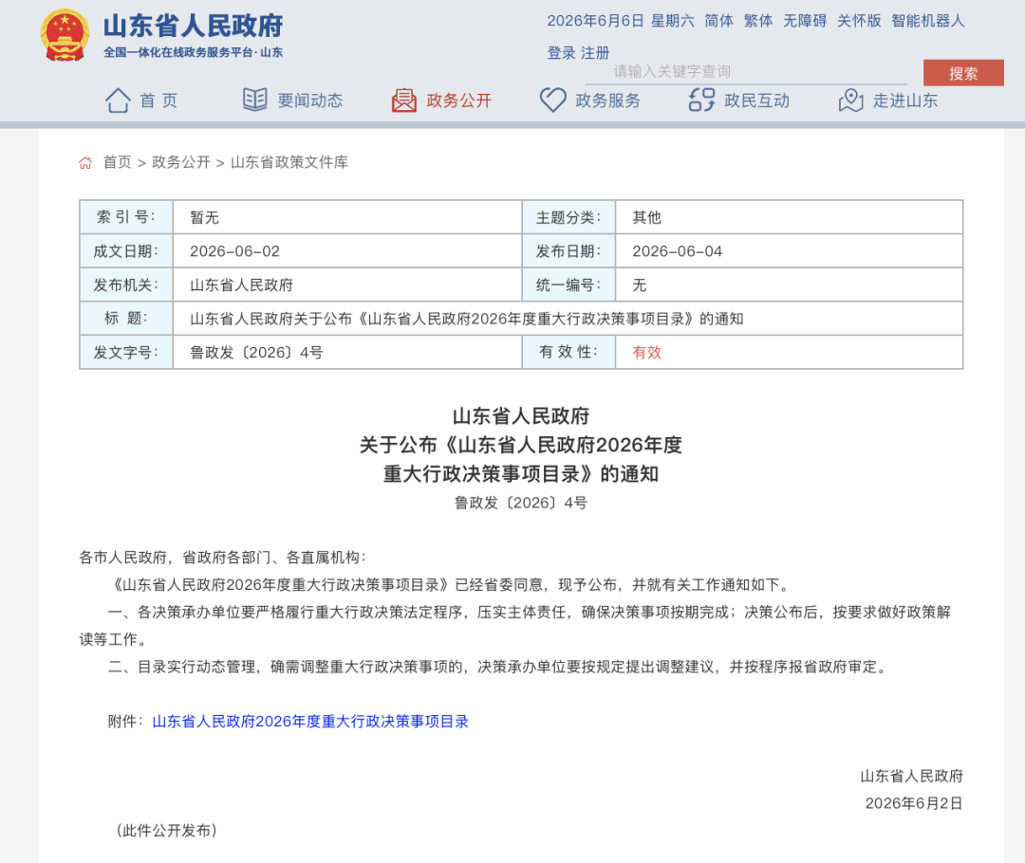Open the 政务公开 navigation item

pyautogui.click(x=459, y=101)
